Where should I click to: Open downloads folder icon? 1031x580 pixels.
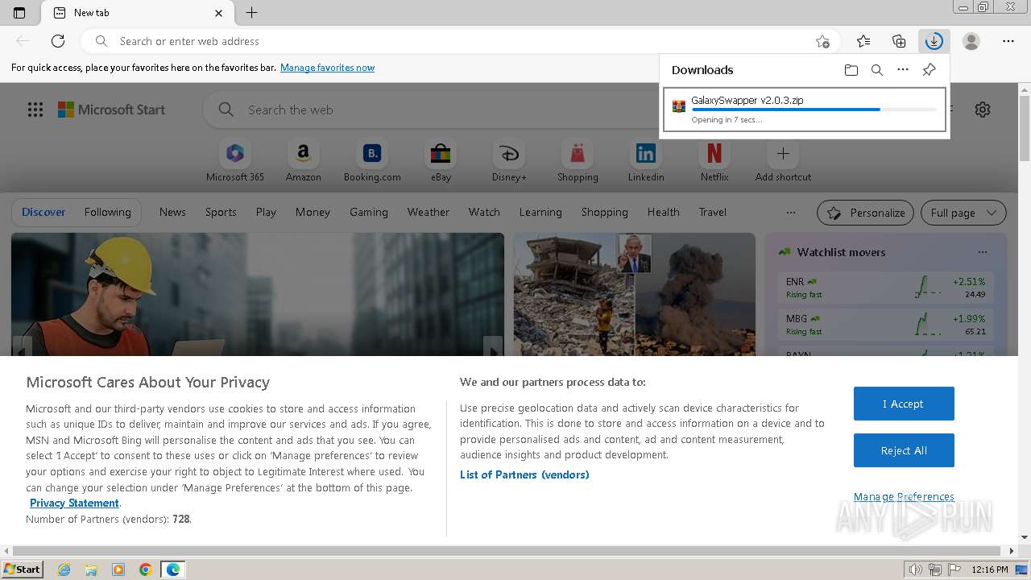pyautogui.click(x=851, y=70)
